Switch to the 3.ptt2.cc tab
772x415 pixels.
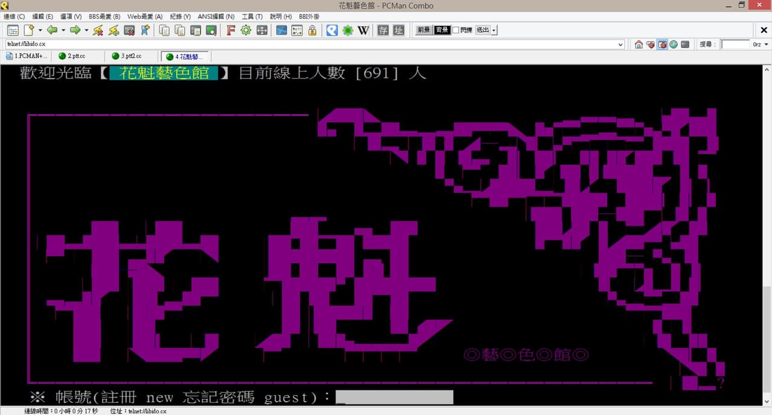(131, 56)
